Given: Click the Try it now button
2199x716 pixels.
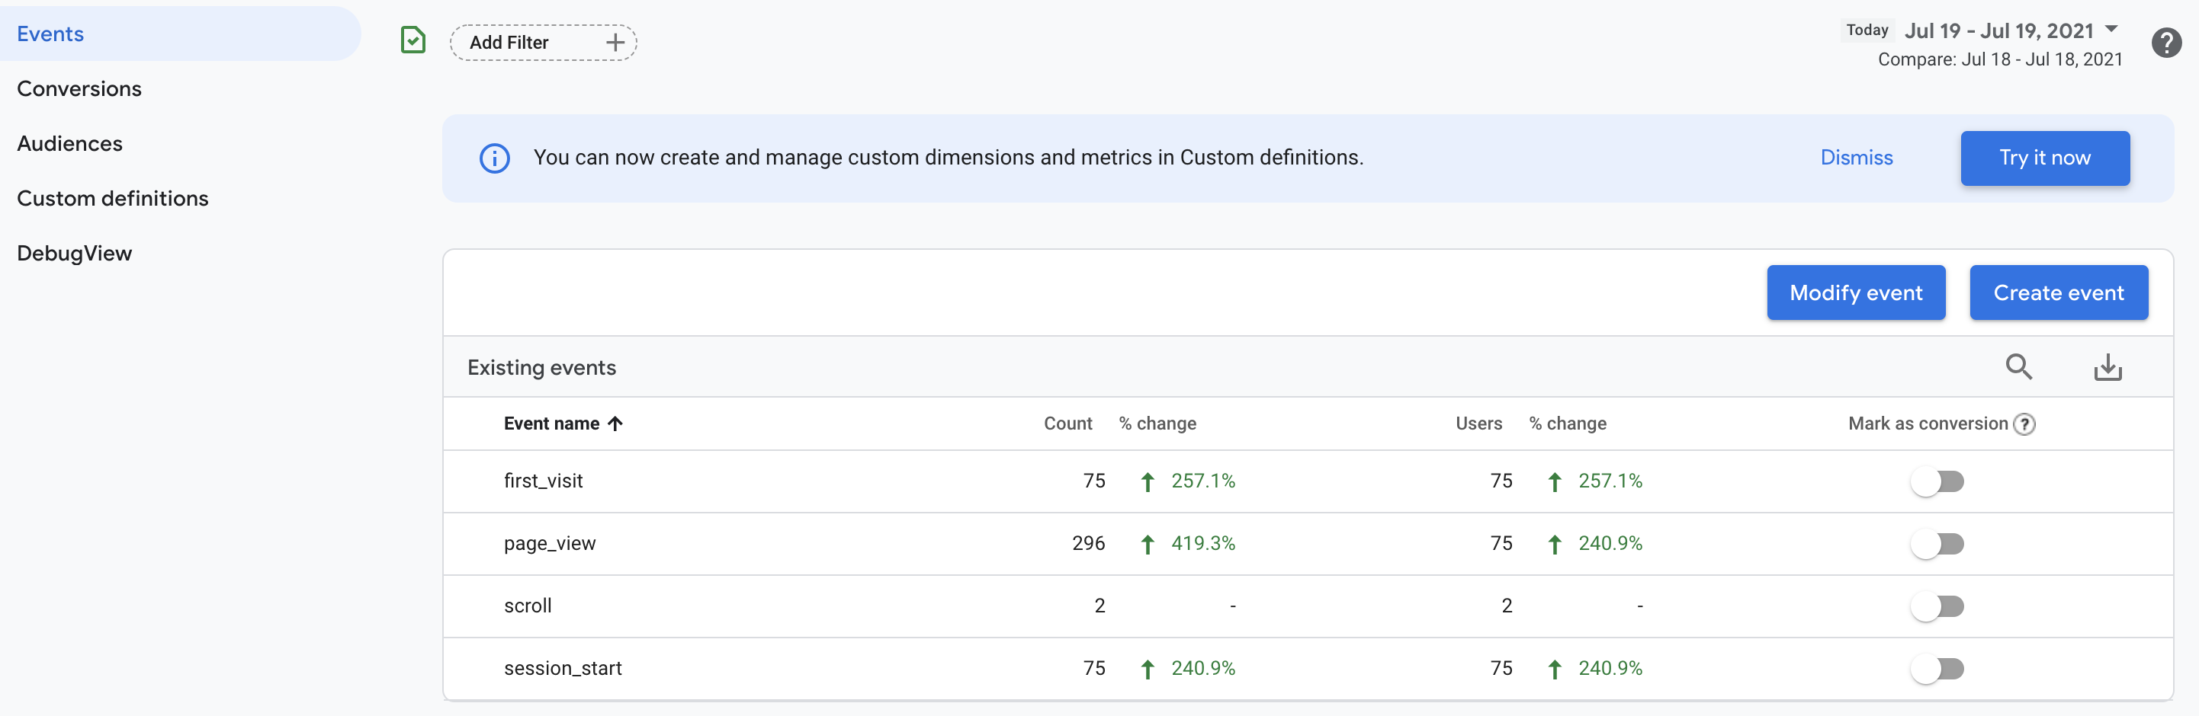Looking at the screenshot, I should 2044,158.
